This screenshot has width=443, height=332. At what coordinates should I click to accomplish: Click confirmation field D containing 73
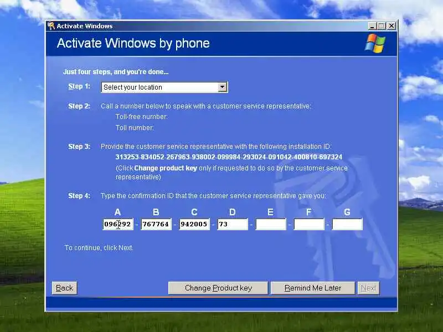click(x=233, y=224)
